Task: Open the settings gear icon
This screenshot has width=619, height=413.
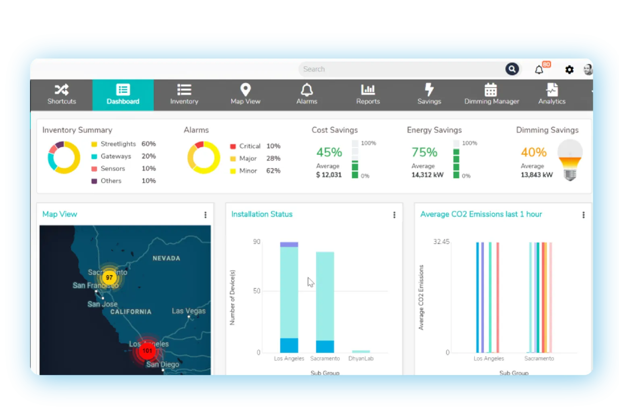Action: [x=569, y=69]
